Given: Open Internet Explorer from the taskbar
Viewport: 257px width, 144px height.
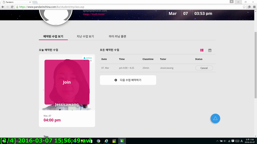Looking at the screenshot, I should click(106, 141).
